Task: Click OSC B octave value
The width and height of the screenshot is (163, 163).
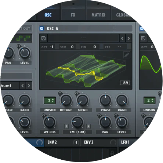Action: [x=152, y=47]
